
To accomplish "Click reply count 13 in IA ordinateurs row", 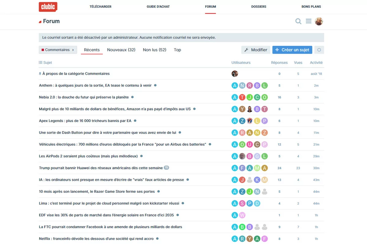I will (x=279, y=180).
